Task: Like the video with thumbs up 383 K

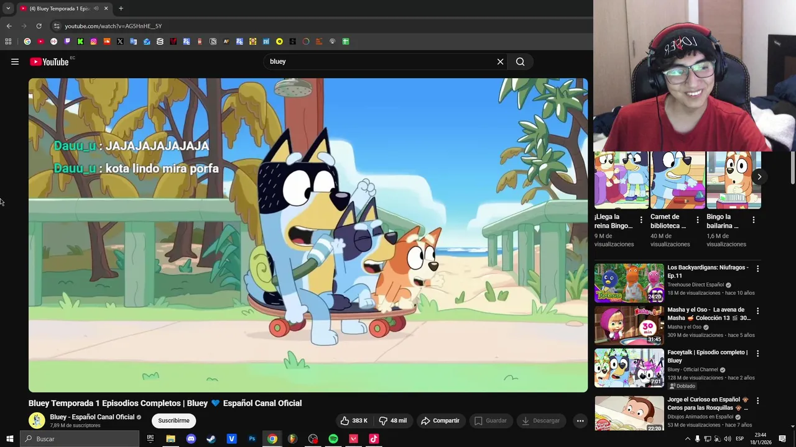Action: coord(353,421)
